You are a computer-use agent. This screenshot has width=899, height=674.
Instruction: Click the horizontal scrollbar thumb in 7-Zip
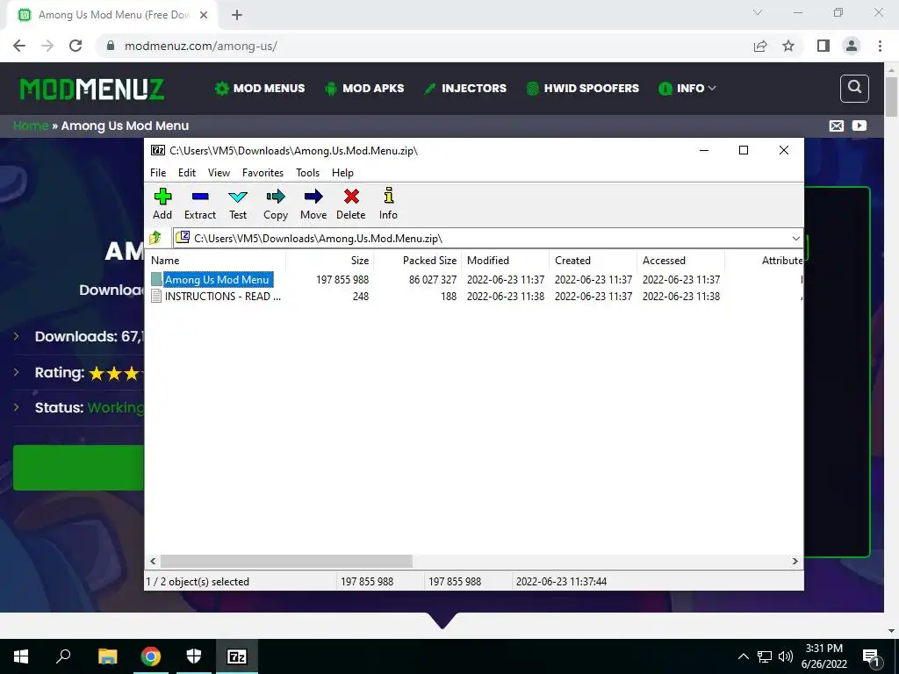click(x=286, y=561)
